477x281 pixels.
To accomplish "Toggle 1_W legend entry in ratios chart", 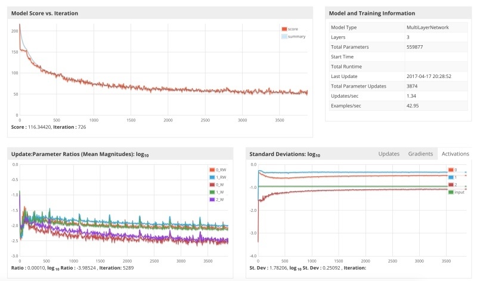I will coord(217,192).
